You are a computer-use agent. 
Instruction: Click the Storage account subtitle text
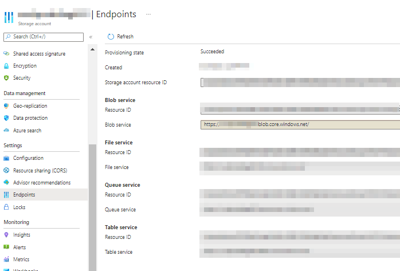point(34,23)
